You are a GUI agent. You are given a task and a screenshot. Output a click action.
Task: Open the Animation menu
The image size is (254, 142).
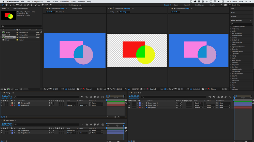tap(64, 2)
